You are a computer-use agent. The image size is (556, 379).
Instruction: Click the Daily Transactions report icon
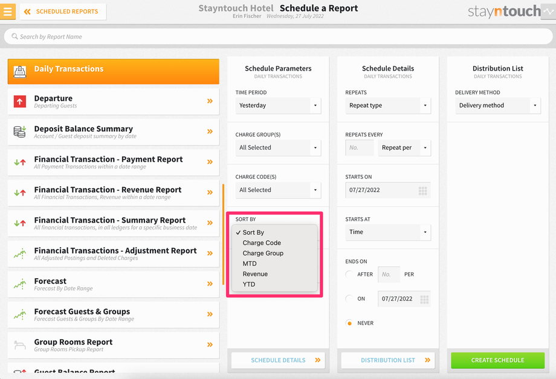pyautogui.click(x=20, y=72)
